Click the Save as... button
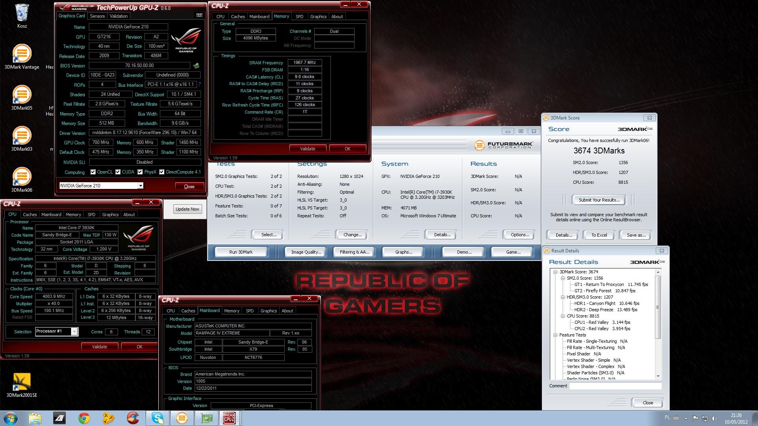Viewport: 758px width, 426px height. coord(636,235)
